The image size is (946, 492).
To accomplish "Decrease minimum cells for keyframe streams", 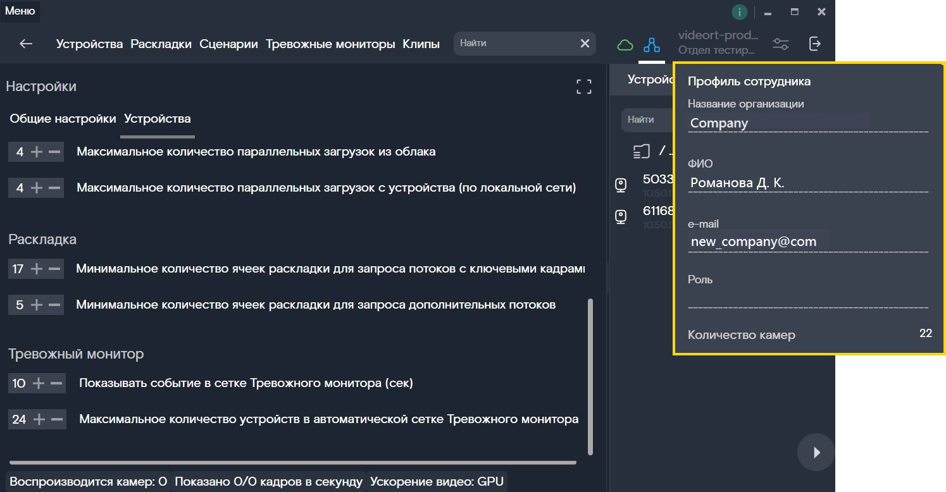I will [54, 269].
